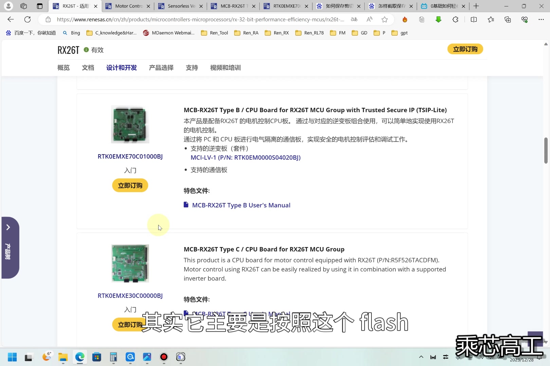Click the top 立即订购 purchase button
Image resolution: width=550 pixels, height=366 pixels.
click(465, 49)
